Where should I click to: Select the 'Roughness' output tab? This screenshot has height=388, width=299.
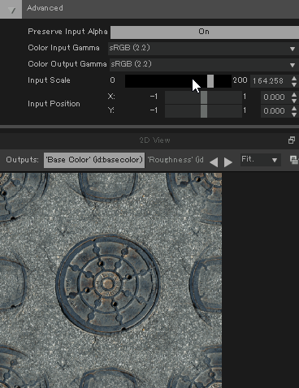pyautogui.click(x=176, y=160)
